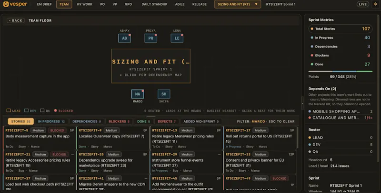Viewport: 381px width, 193px height.
Task: Open the Sizing and Fit (RT) team dropdown
Action: pos(237,4)
